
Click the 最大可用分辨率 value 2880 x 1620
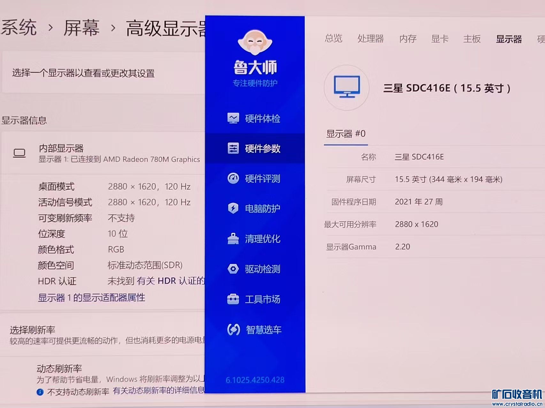[x=416, y=224]
